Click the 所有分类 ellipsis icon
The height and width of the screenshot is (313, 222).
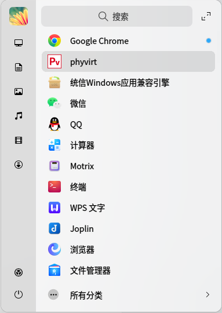point(53,294)
